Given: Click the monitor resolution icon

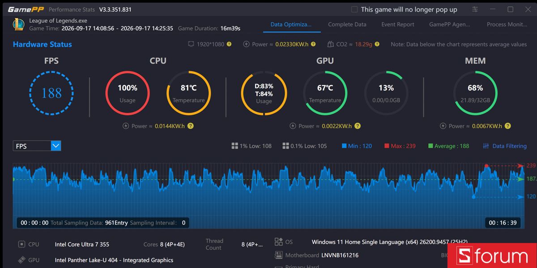Looking at the screenshot, I should (191, 44).
